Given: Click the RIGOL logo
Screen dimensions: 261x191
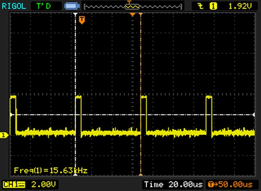Looking at the screenshot, I should click(x=16, y=6).
